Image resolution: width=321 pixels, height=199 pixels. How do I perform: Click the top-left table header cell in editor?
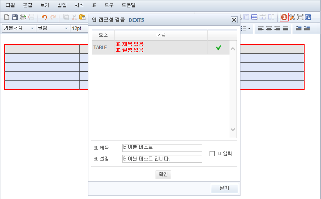(42, 49)
